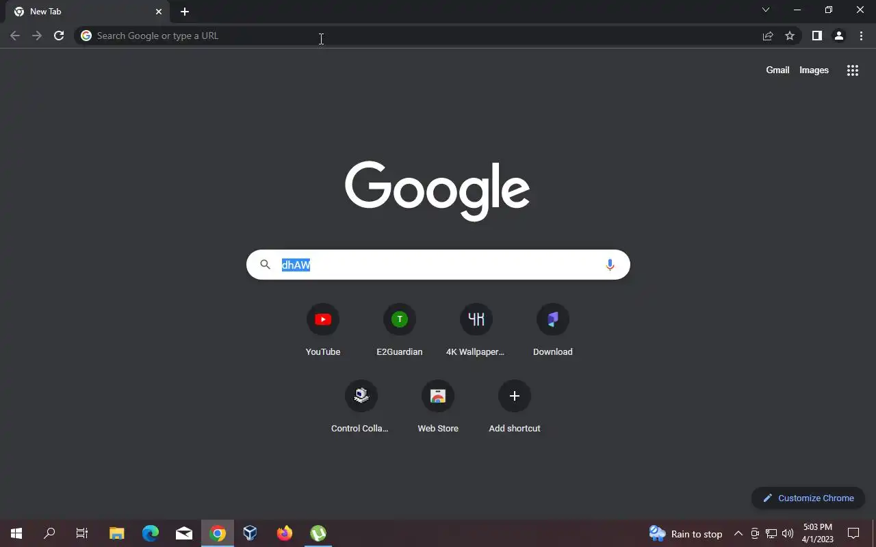Bookmark this tab with the star icon
Viewport: 876px width, 547px height.
[x=790, y=36]
